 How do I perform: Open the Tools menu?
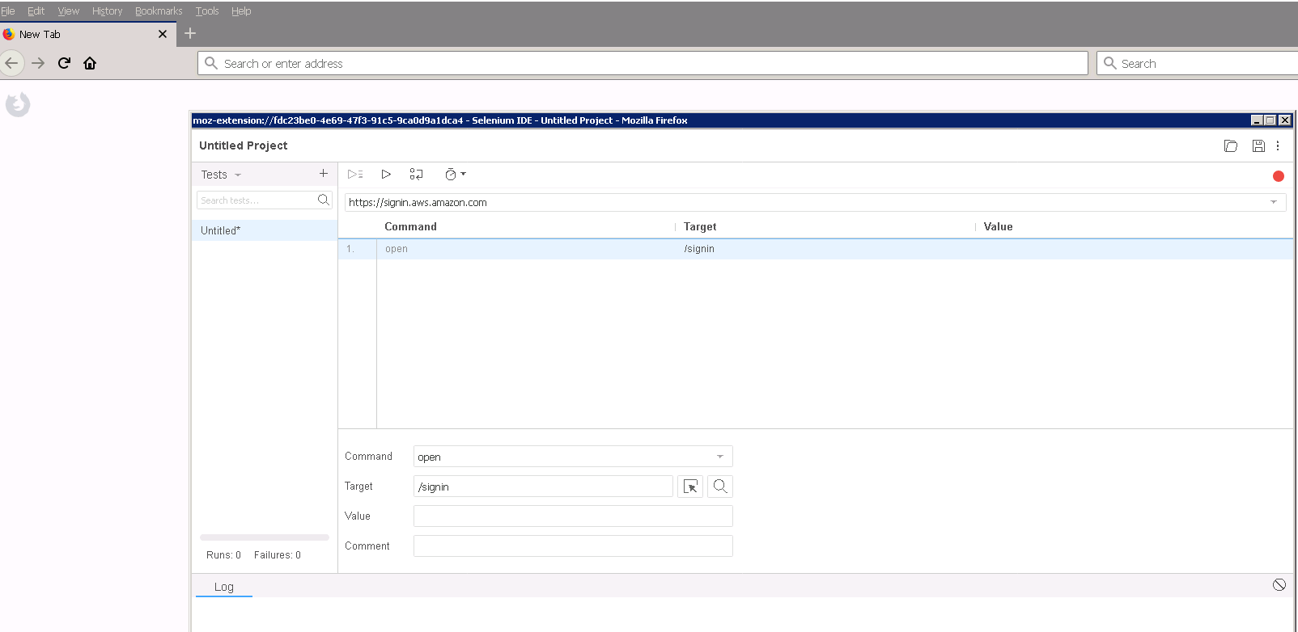pos(207,11)
